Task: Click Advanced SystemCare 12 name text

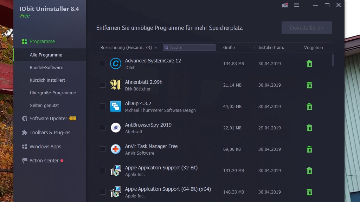Action: pyautogui.click(x=153, y=61)
